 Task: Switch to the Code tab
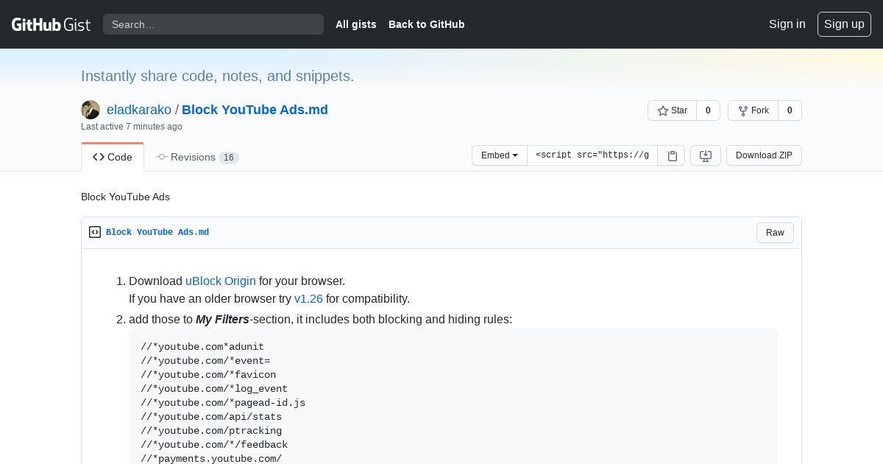click(113, 157)
